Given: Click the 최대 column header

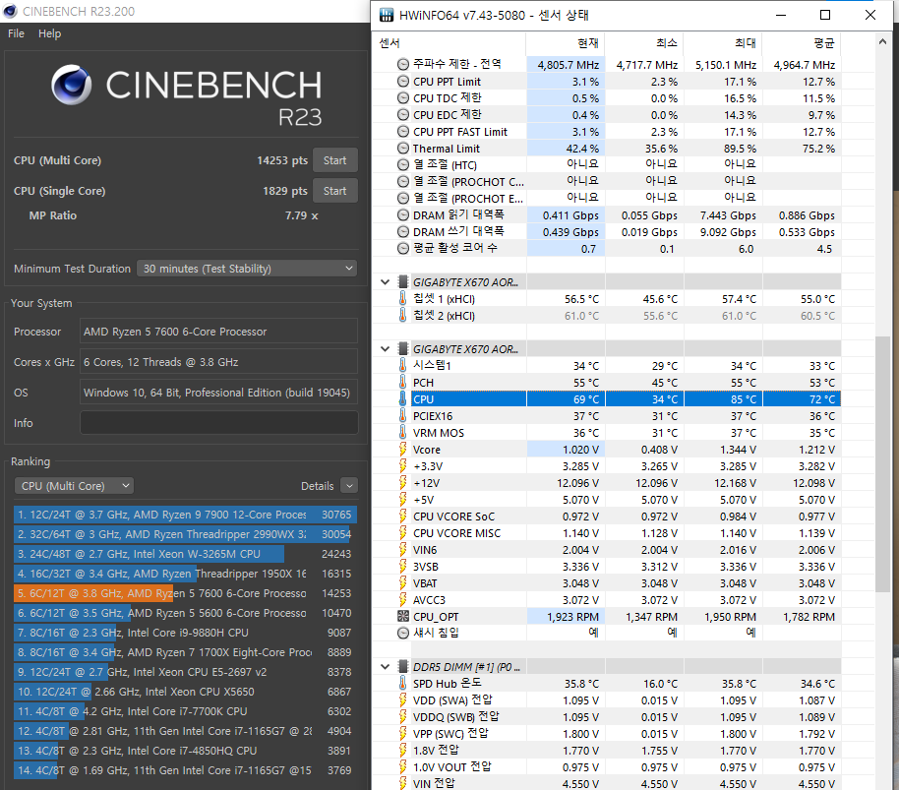Looking at the screenshot, I should (x=723, y=43).
